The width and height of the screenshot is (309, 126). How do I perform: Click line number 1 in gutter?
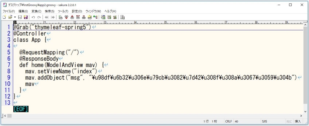pos(9,27)
